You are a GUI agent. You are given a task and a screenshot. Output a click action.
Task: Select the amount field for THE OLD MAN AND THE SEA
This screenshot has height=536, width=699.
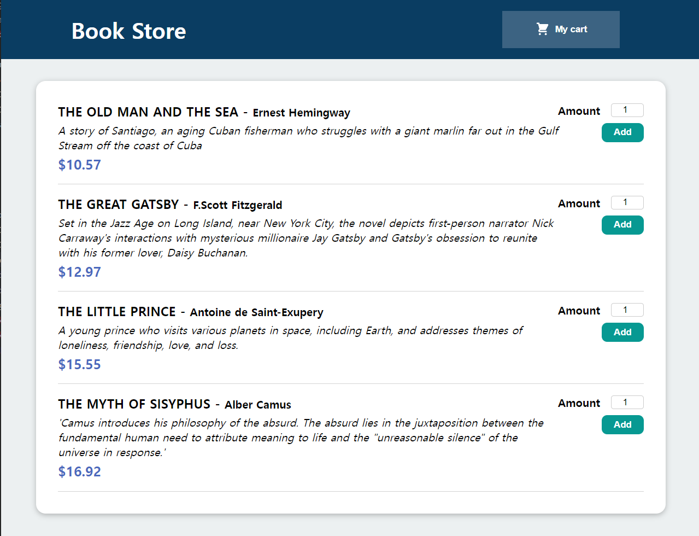627,110
